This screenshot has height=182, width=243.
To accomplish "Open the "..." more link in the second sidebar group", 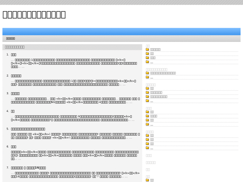I will tap(152, 77).
